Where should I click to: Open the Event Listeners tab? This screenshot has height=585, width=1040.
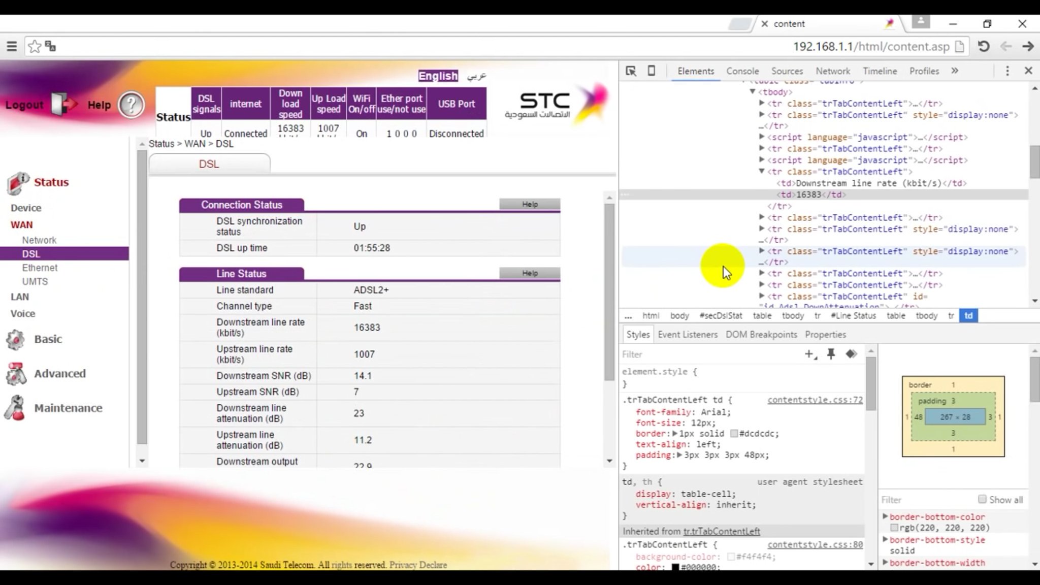687,335
